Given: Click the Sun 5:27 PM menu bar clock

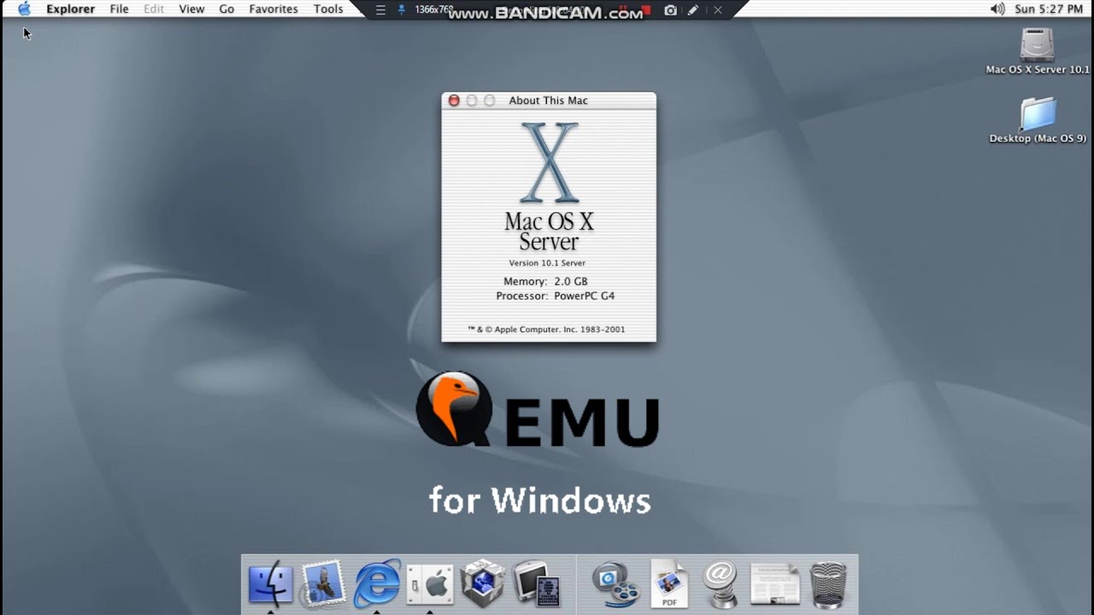Looking at the screenshot, I should (x=1048, y=9).
